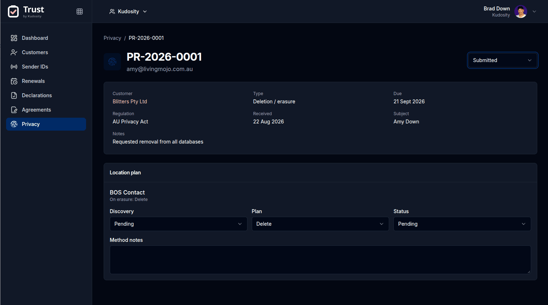This screenshot has height=305, width=548.
Task: Click Brad Down's avatar photo
Action: click(521, 11)
